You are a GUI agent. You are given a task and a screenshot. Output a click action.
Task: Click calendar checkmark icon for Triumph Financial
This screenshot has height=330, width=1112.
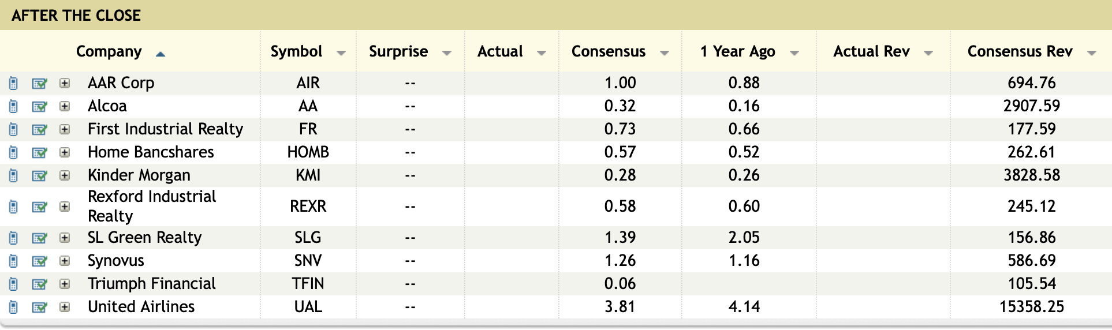click(39, 284)
